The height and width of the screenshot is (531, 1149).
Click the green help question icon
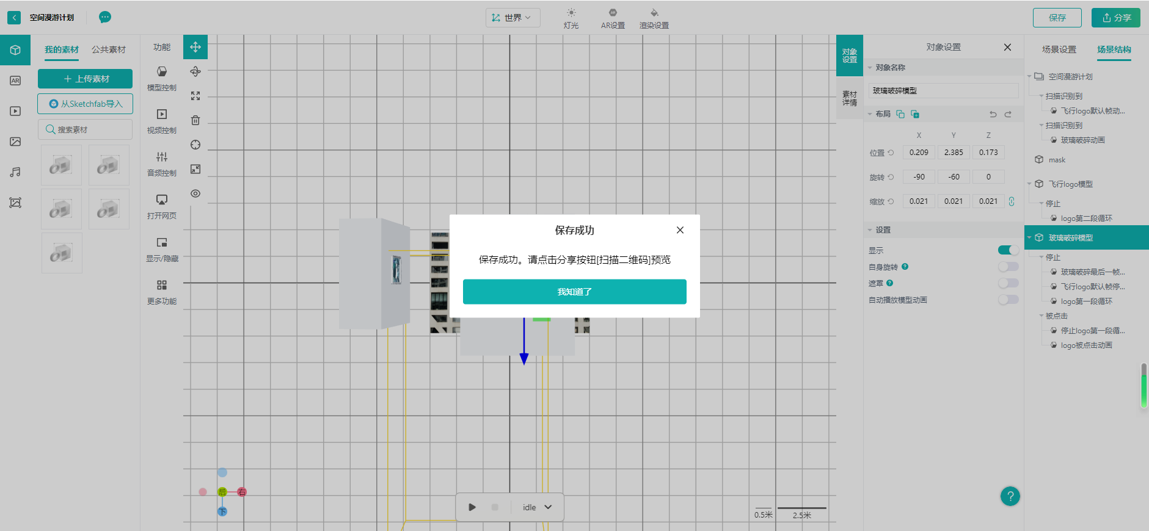tap(1010, 496)
